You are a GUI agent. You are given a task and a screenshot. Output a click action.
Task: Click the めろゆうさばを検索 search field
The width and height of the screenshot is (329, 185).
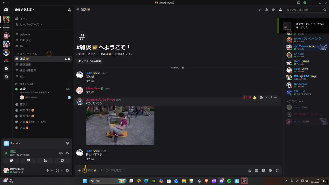305,10
